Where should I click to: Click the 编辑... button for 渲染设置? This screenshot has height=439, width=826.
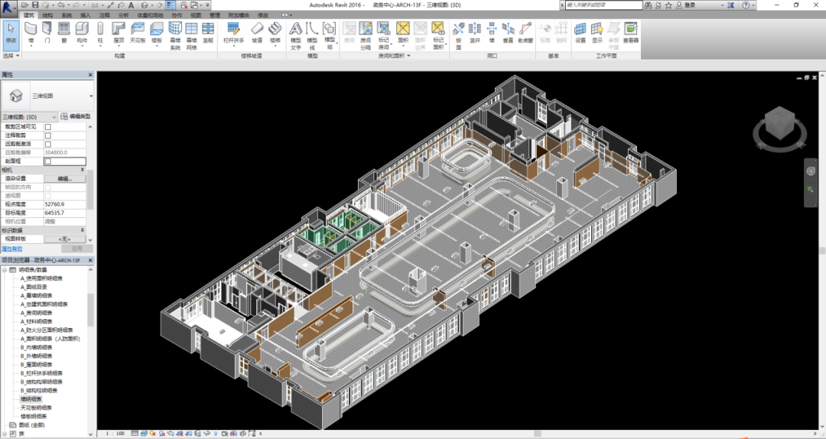click(65, 179)
